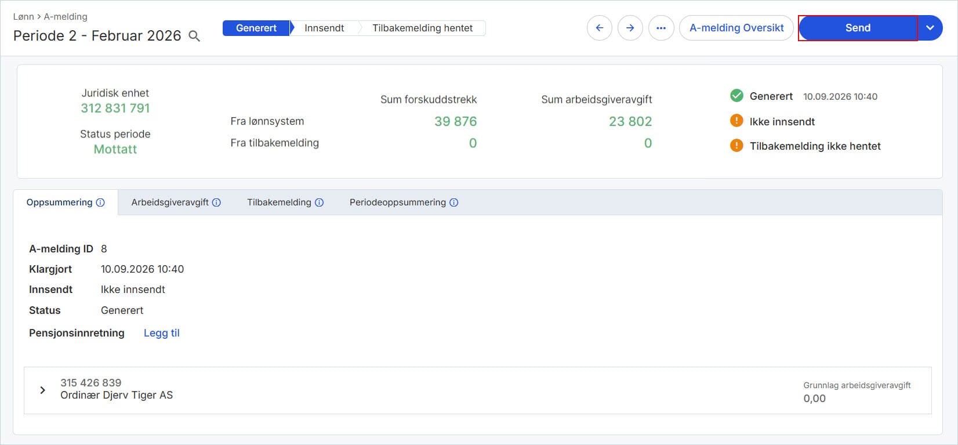Click the orange warning icon for Ikke innsendt
The height and width of the screenshot is (445, 958).
tap(736, 121)
